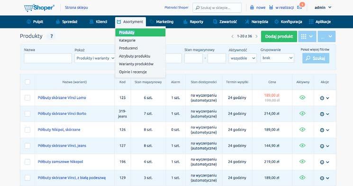Select checkbox for Półbuty skórzane Vinci Borto

[x=27, y=113]
